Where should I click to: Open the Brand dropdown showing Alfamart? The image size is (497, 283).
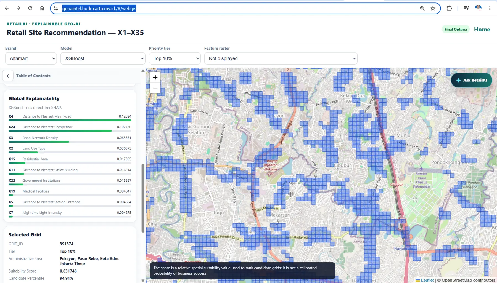(x=31, y=58)
